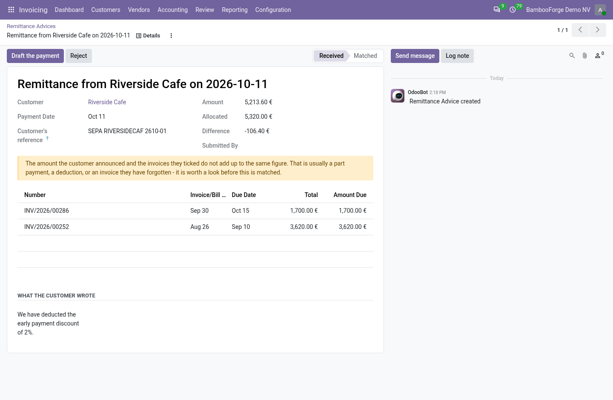Click the Invoicing app title

click(x=33, y=10)
